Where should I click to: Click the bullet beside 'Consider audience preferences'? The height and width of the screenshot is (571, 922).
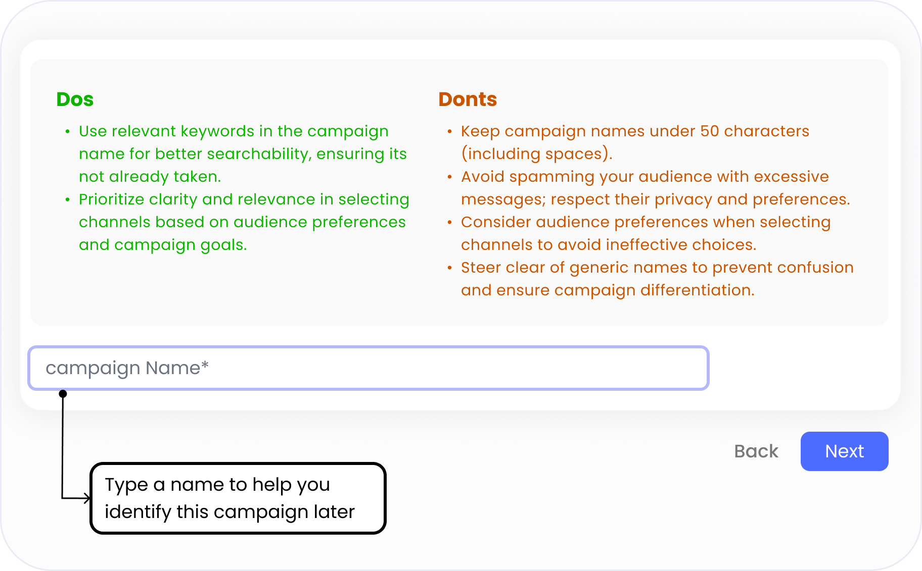click(x=450, y=223)
